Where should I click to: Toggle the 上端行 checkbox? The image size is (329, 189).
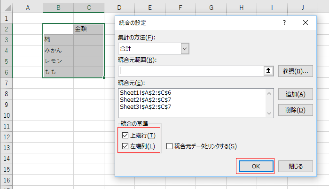pyautogui.click(x=125, y=136)
